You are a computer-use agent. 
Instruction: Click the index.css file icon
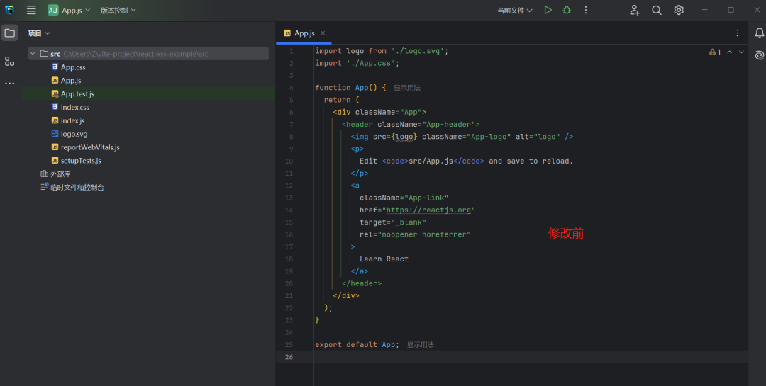point(55,107)
